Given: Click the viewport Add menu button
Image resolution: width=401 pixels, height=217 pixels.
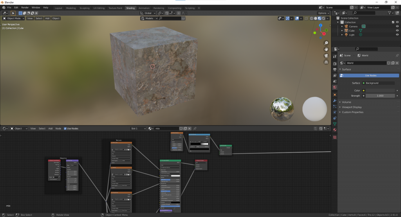Looking at the screenshot, I should [47, 18].
